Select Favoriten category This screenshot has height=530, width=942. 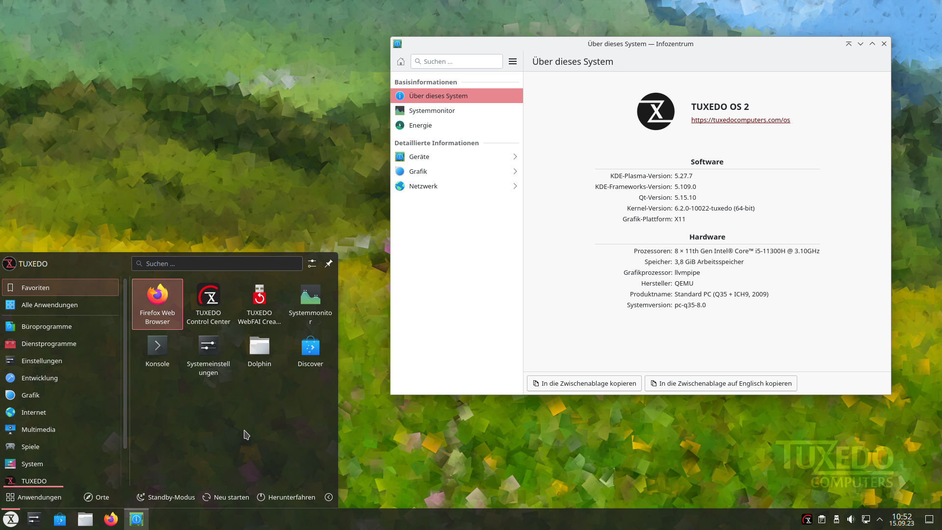[x=60, y=288]
